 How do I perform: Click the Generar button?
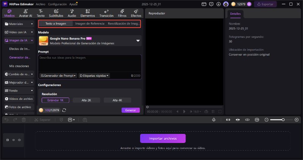click(130, 110)
